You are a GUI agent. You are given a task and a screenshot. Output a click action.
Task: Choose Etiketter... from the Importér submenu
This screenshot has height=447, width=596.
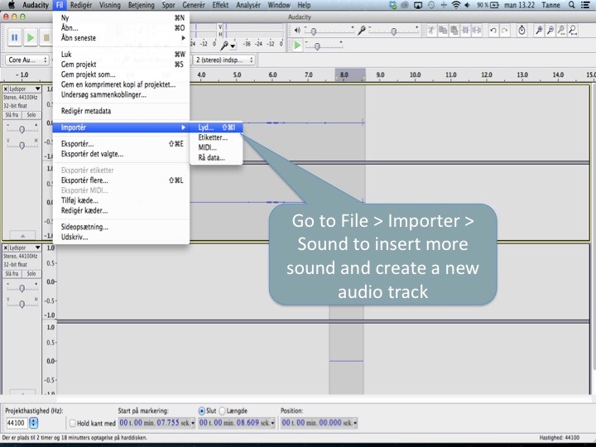216,137
